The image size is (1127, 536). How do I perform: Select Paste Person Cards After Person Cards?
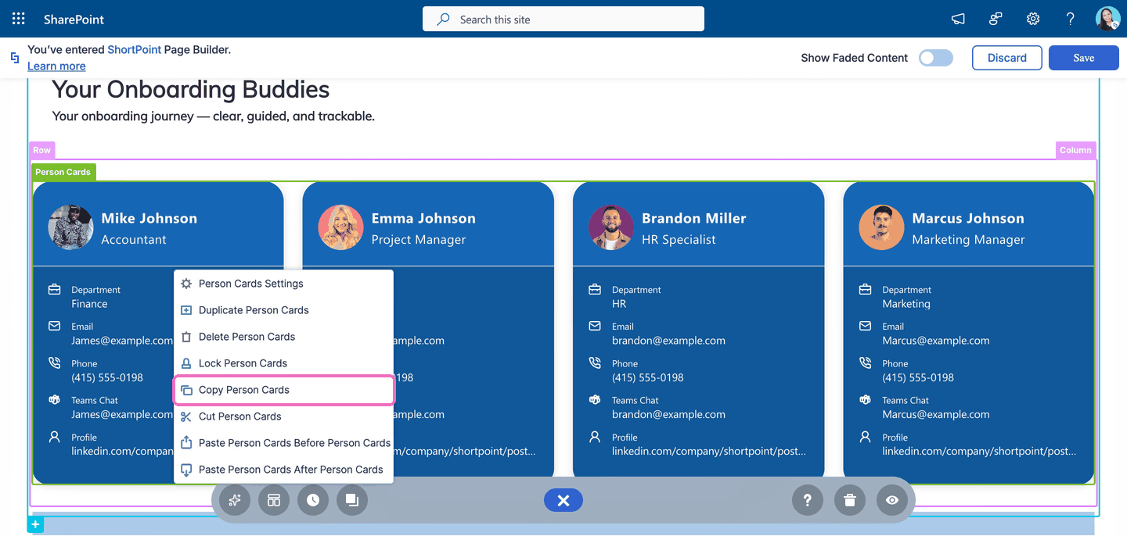[283, 470]
